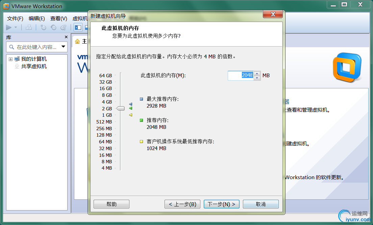Click the 下一步(N) button
The width and height of the screenshot is (373, 225).
(221, 204)
